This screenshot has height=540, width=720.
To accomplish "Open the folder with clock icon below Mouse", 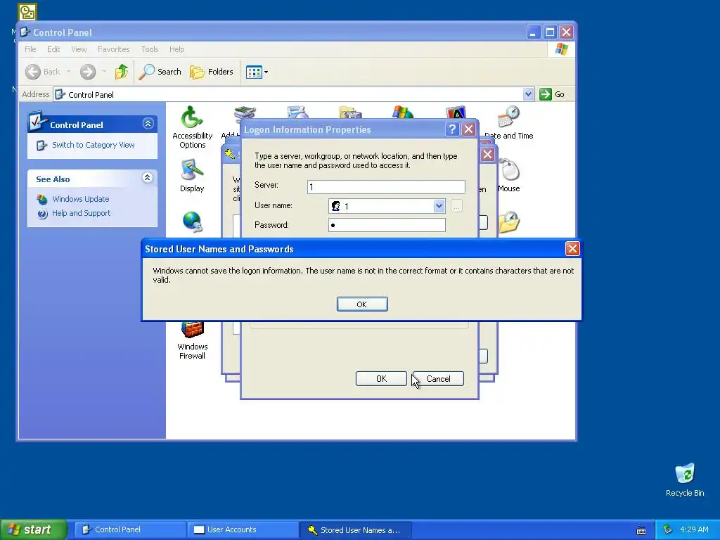I will tap(509, 221).
